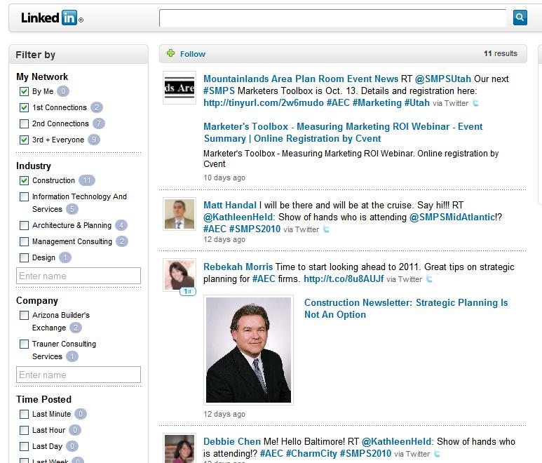This screenshot has width=542, height=463.
Task: Click the #SMPS hashtag in first post
Action: click(219, 91)
